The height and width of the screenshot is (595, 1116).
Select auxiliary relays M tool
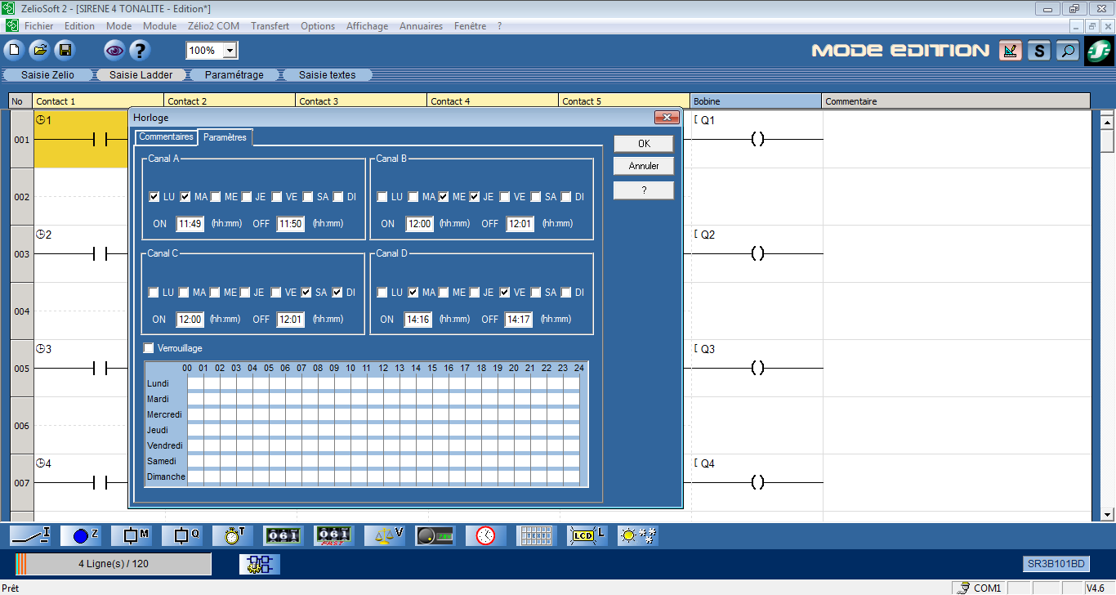tap(132, 536)
